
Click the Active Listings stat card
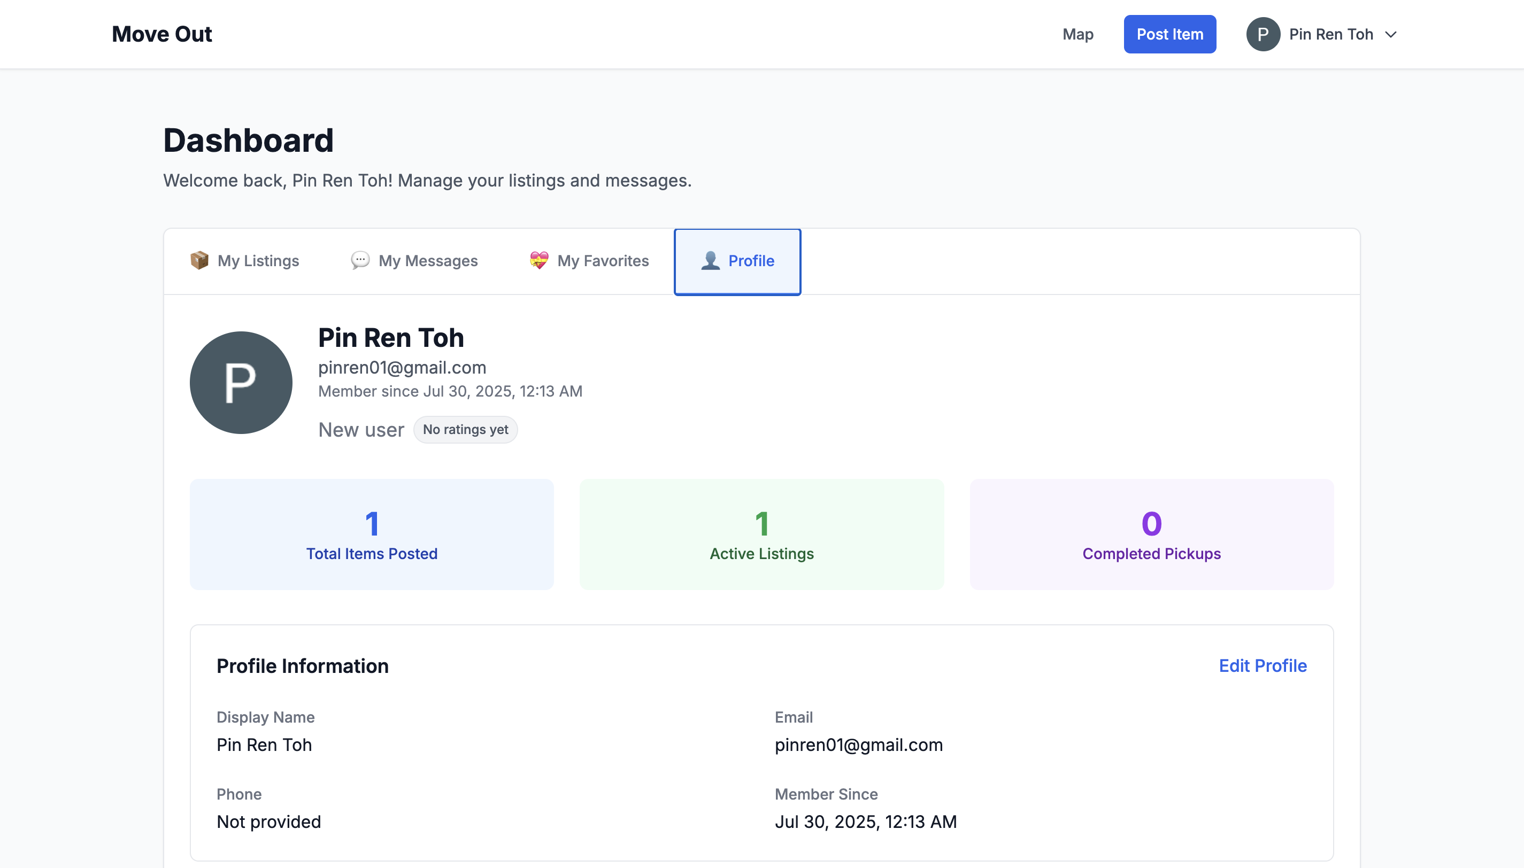(x=761, y=534)
